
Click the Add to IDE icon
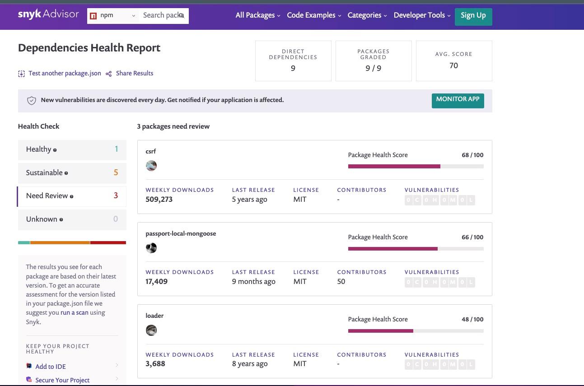[x=29, y=366]
